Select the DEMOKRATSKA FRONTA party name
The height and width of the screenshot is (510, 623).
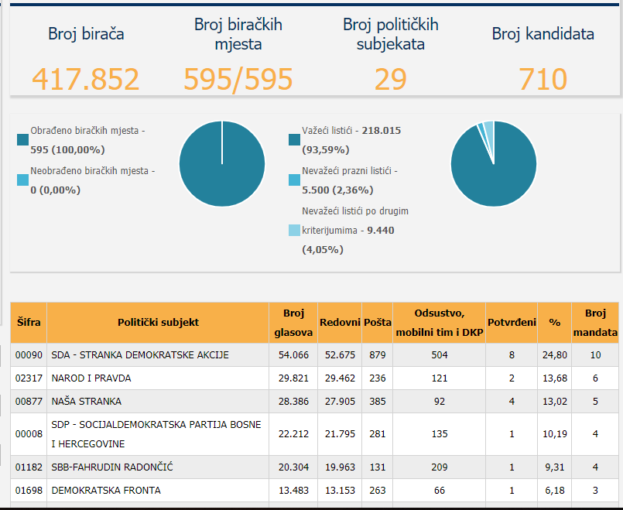tap(106, 491)
